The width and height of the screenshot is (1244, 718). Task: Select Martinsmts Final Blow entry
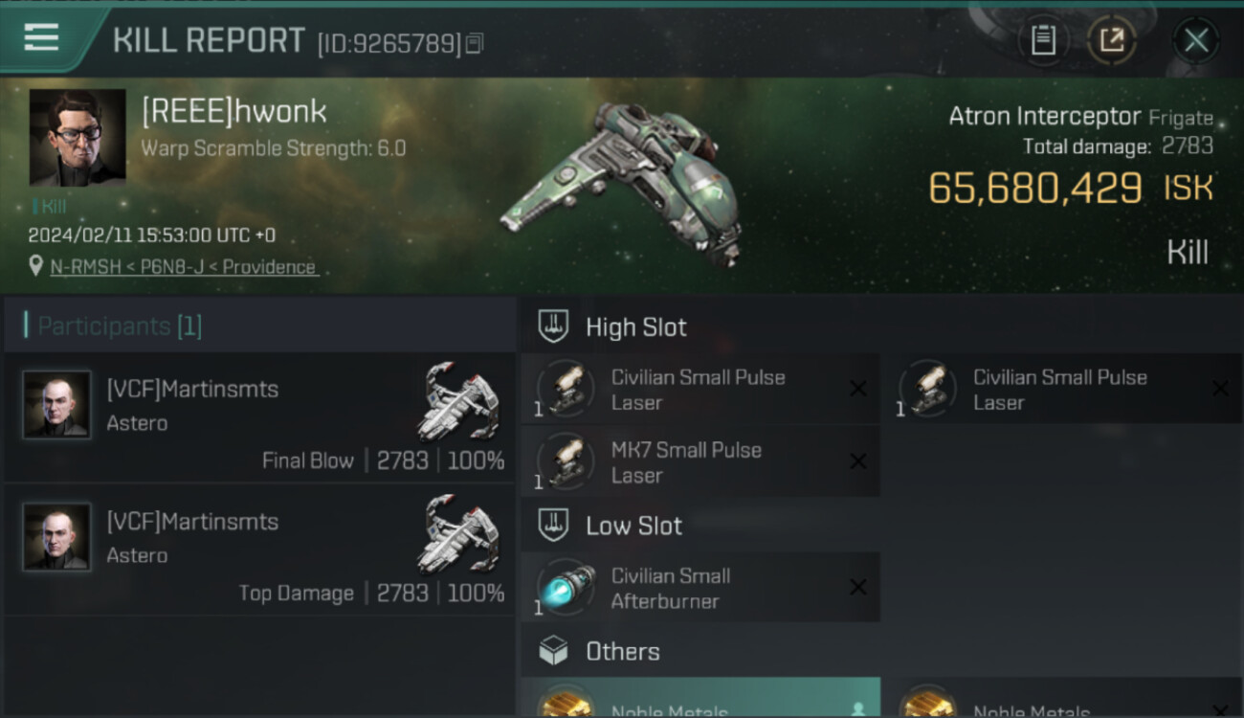(x=259, y=419)
